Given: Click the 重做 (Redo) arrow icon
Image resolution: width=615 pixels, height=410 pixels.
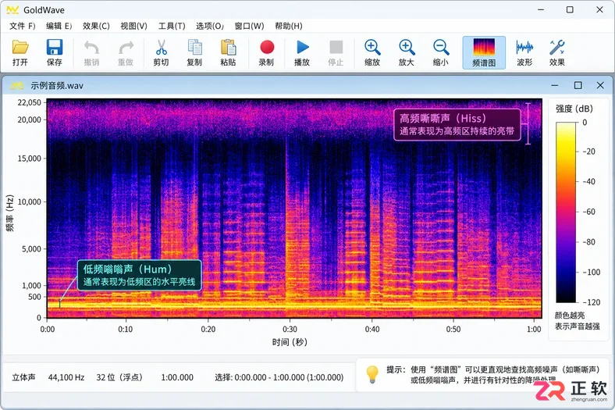Looking at the screenshot, I should pyautogui.click(x=126, y=48).
